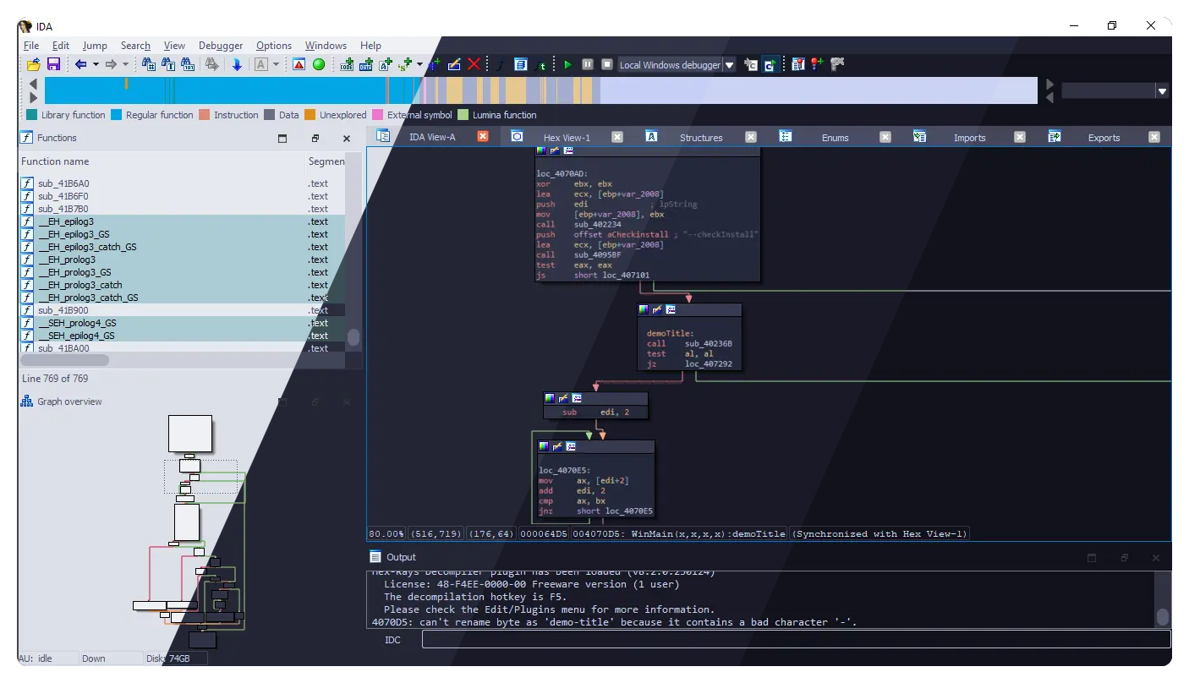Click the Save database floppy icon

[x=53, y=64]
